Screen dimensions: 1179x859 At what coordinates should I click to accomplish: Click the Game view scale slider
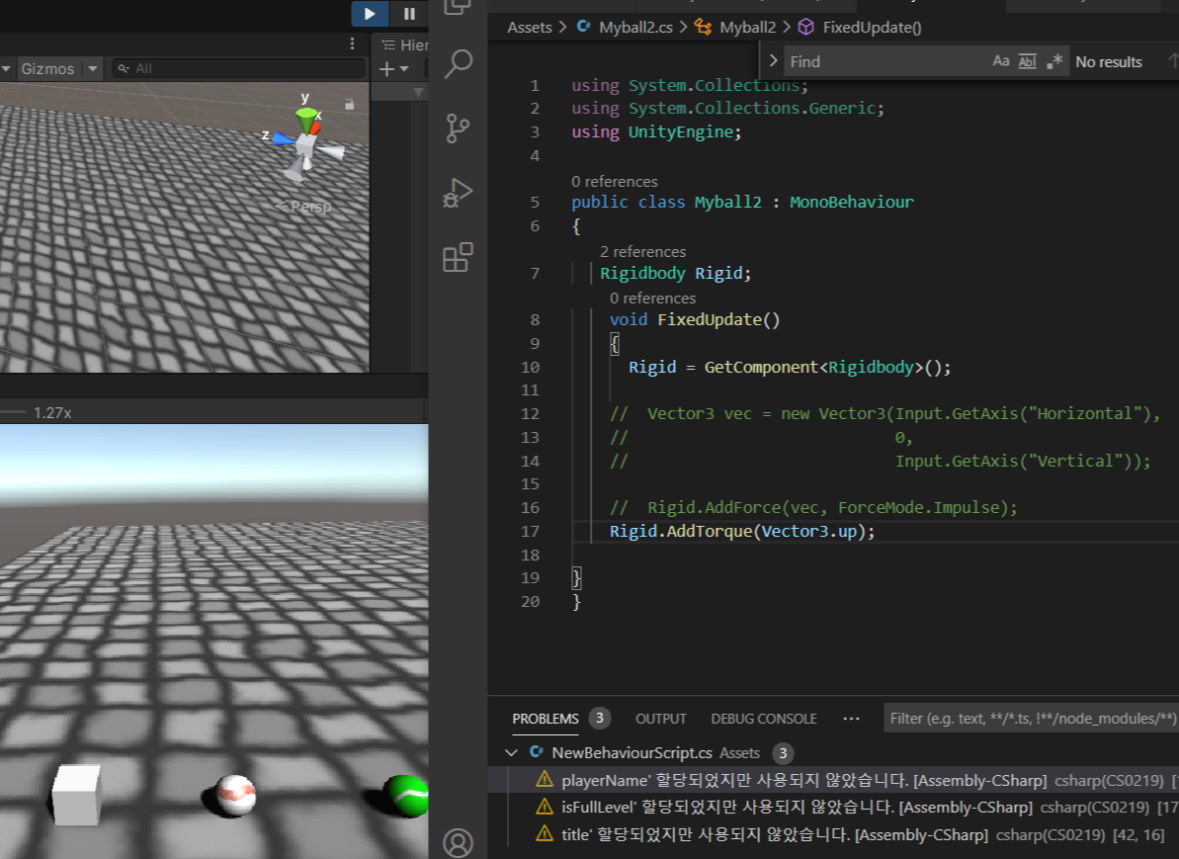pos(14,412)
